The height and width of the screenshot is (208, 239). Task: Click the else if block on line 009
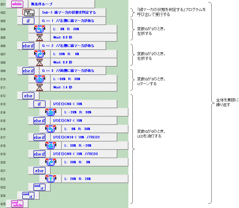click(x=28, y=71)
